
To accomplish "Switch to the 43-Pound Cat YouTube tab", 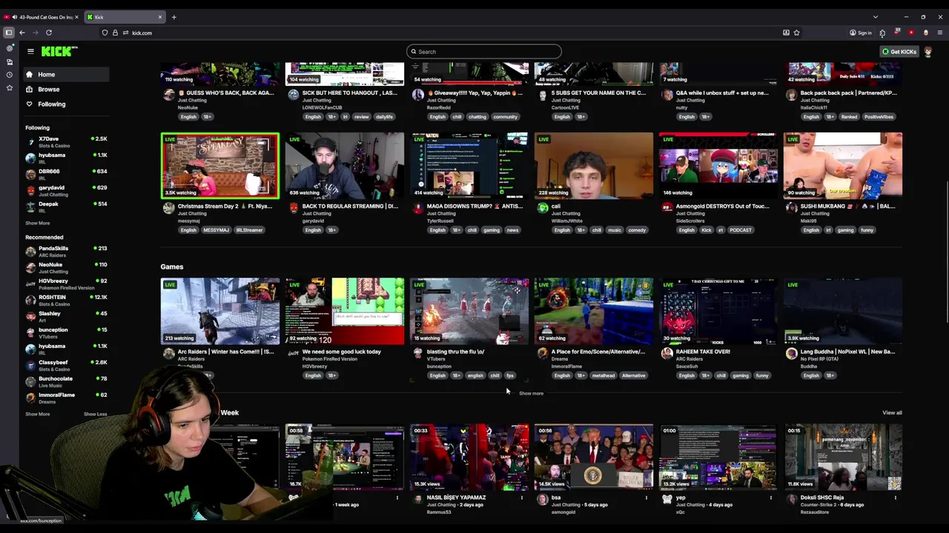I will [x=42, y=17].
